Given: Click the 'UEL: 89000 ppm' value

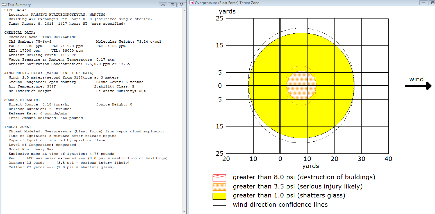Looking at the screenshot, I should (67, 50).
